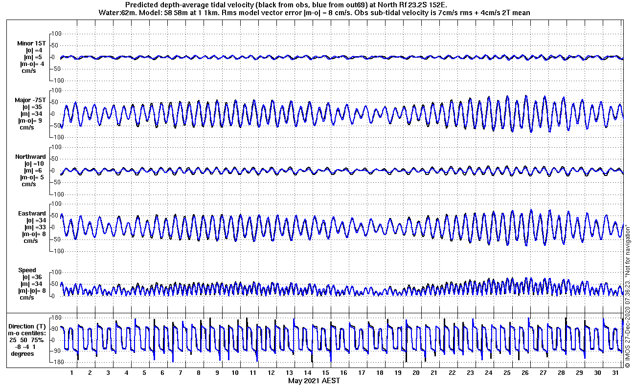Click day '25' on the date axis
Viewport: 636px width, 391px height.
click(507, 373)
